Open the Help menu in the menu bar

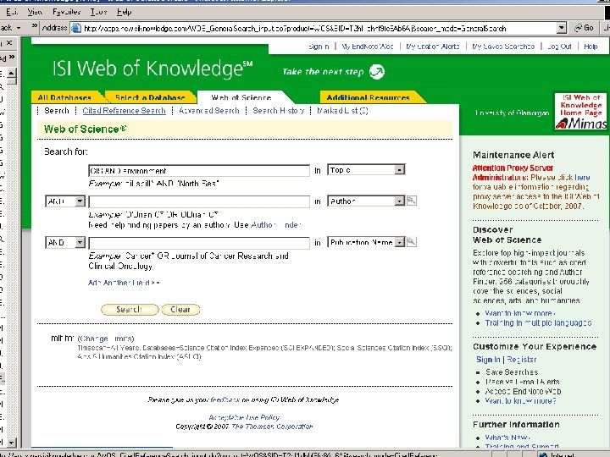tap(124, 12)
